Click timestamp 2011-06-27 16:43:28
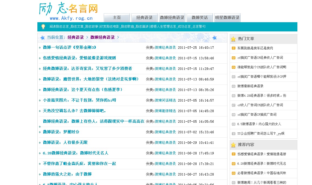This screenshot has height=185, width=312. click(x=196, y=174)
